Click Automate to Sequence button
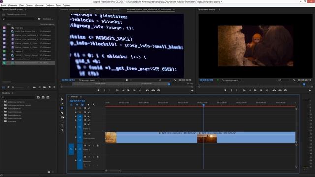 coord(34,87)
